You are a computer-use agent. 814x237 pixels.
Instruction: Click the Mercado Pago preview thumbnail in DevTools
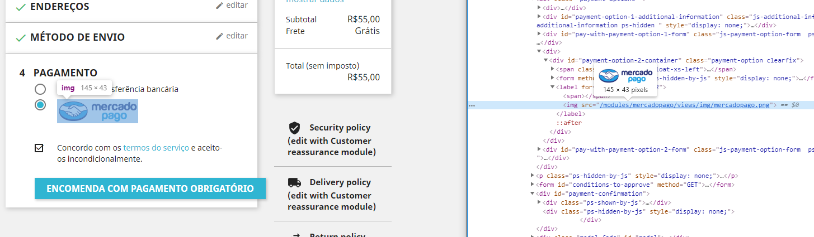coord(625,75)
